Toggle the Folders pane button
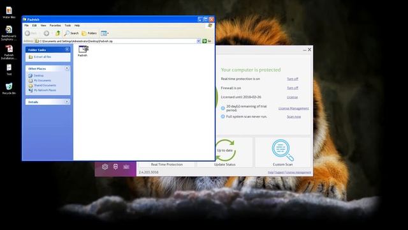 tap(89, 33)
